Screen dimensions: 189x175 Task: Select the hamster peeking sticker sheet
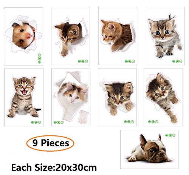tap(23, 37)
